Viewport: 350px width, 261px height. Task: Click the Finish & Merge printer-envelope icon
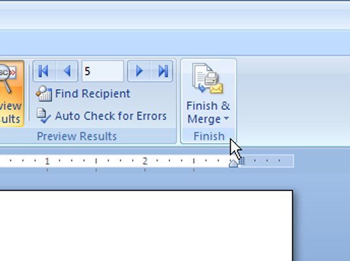pos(207,78)
